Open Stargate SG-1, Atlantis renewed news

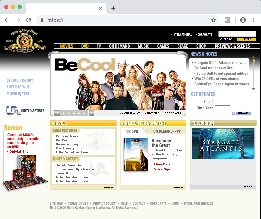220,63
